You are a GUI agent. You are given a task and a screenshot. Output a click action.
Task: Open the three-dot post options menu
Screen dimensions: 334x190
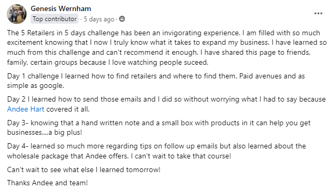318,13
